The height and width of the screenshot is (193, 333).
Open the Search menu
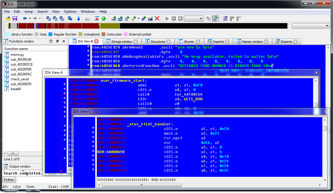(x=42, y=12)
